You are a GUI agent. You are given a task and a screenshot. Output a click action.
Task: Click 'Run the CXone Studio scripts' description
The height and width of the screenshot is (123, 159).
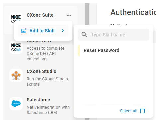(47, 82)
